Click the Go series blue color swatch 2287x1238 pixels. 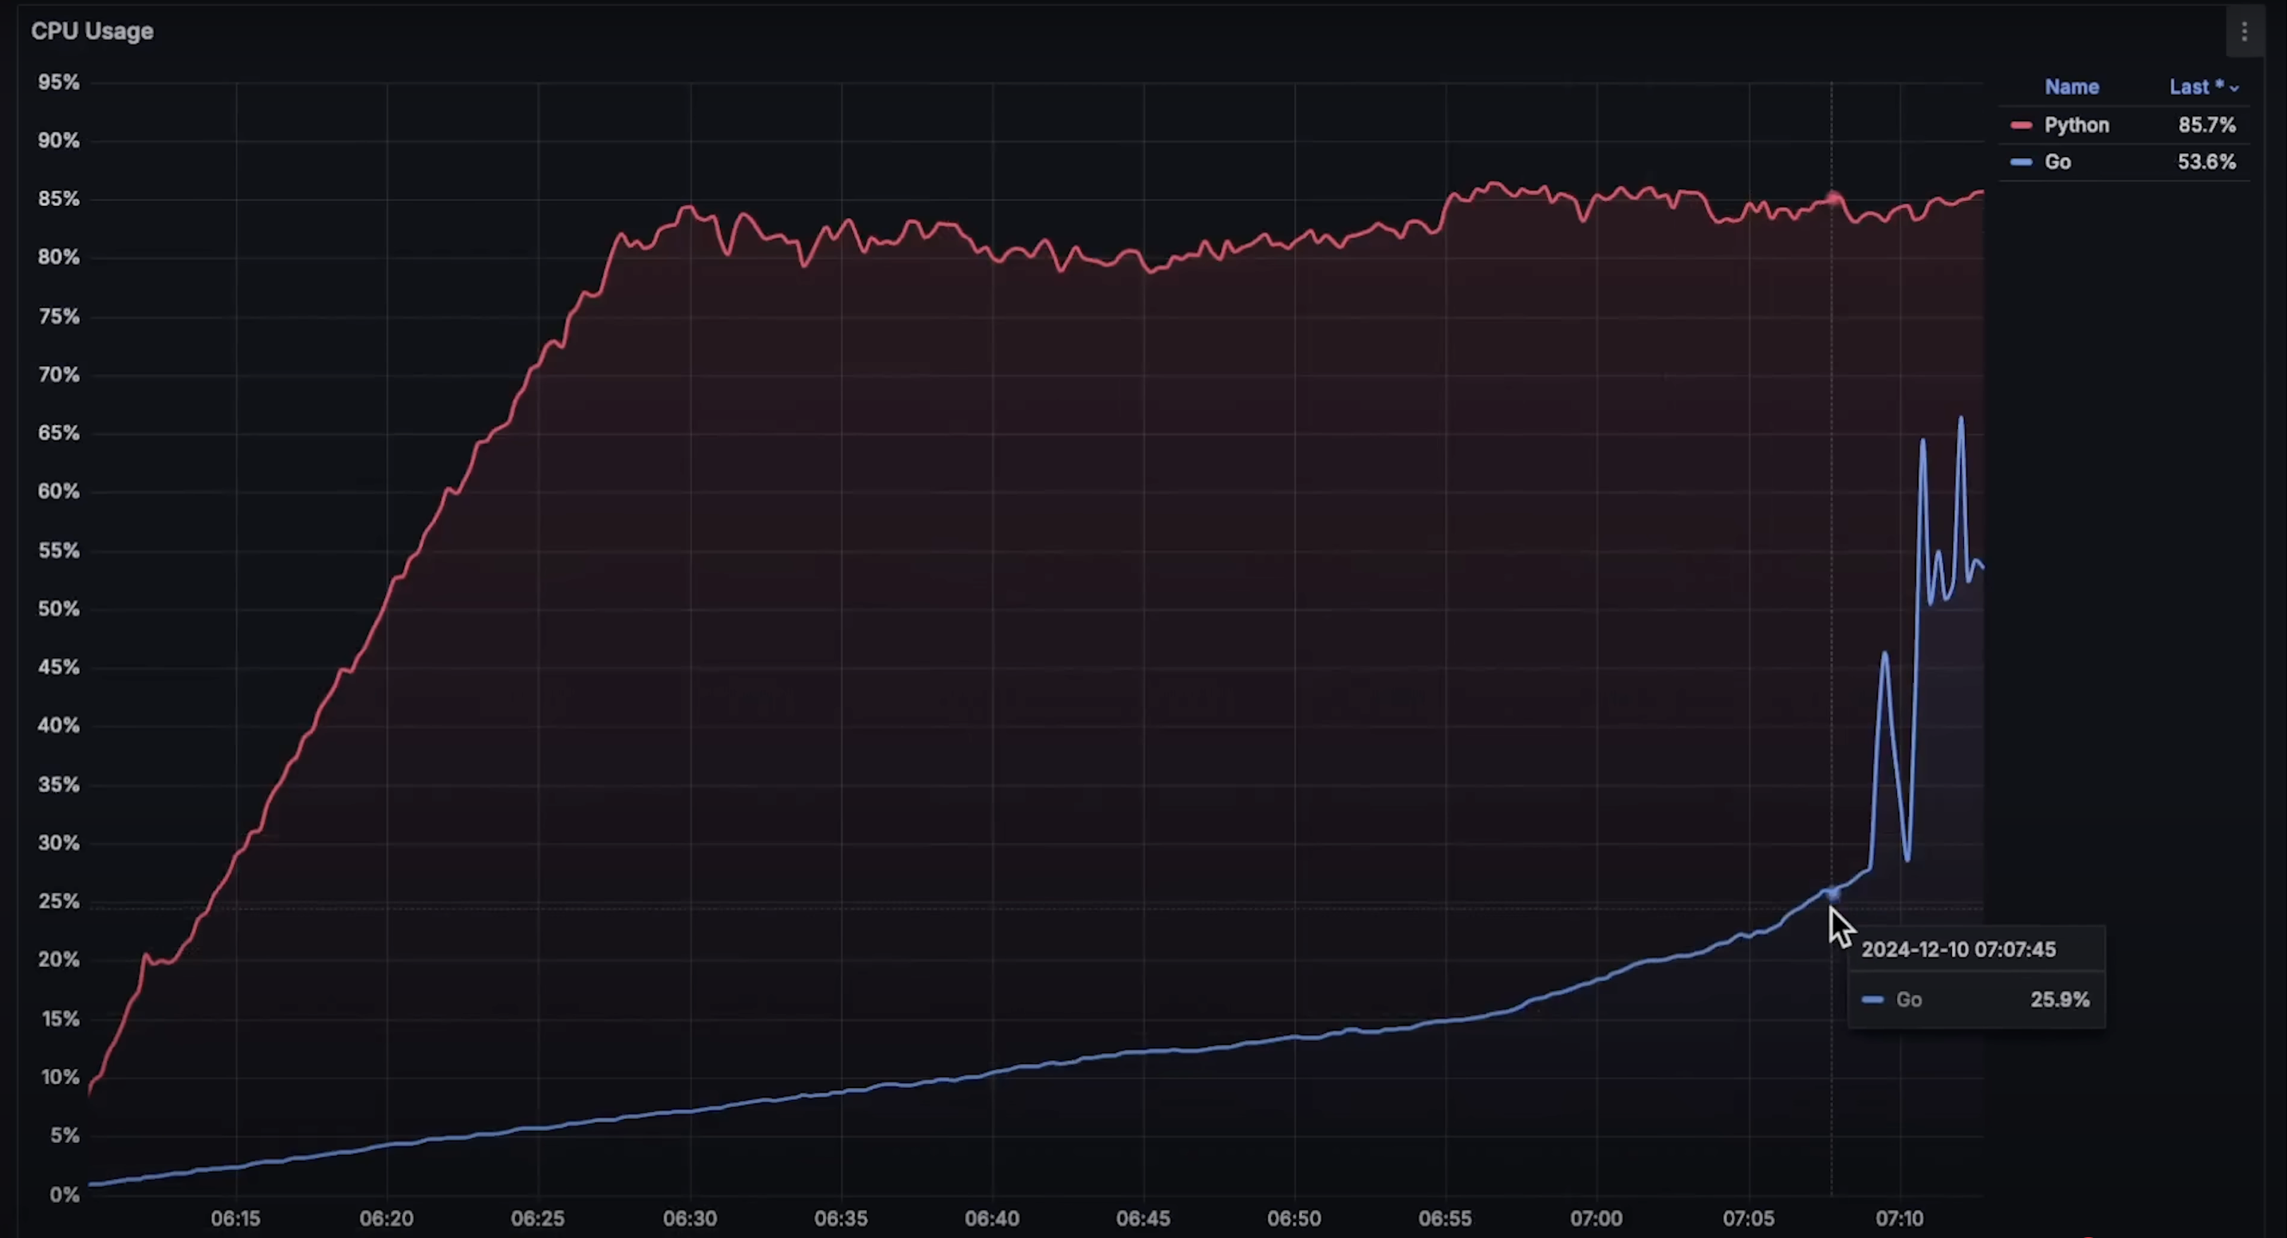click(x=2021, y=162)
